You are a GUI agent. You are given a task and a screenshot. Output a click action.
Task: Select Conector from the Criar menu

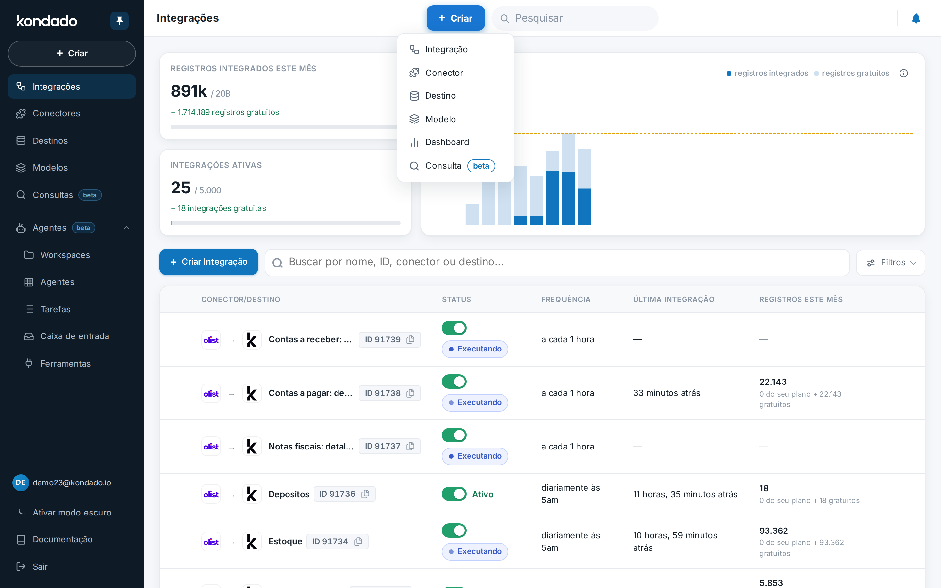click(455, 73)
